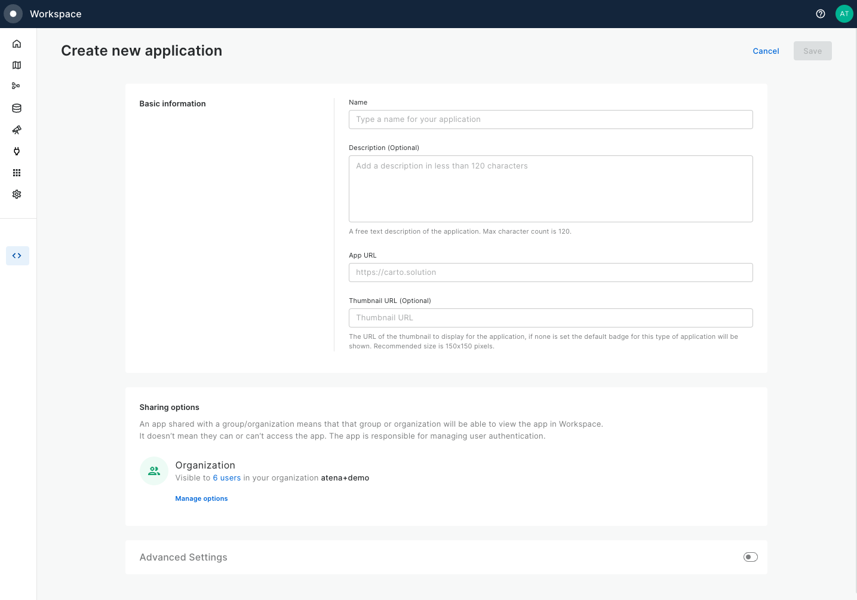Viewport: 857px width, 600px height.
Task: Open the Applications grid icon
Action: 17,173
